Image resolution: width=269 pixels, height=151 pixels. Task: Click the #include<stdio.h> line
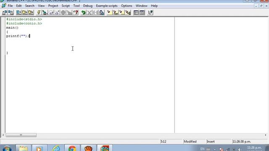(24, 19)
